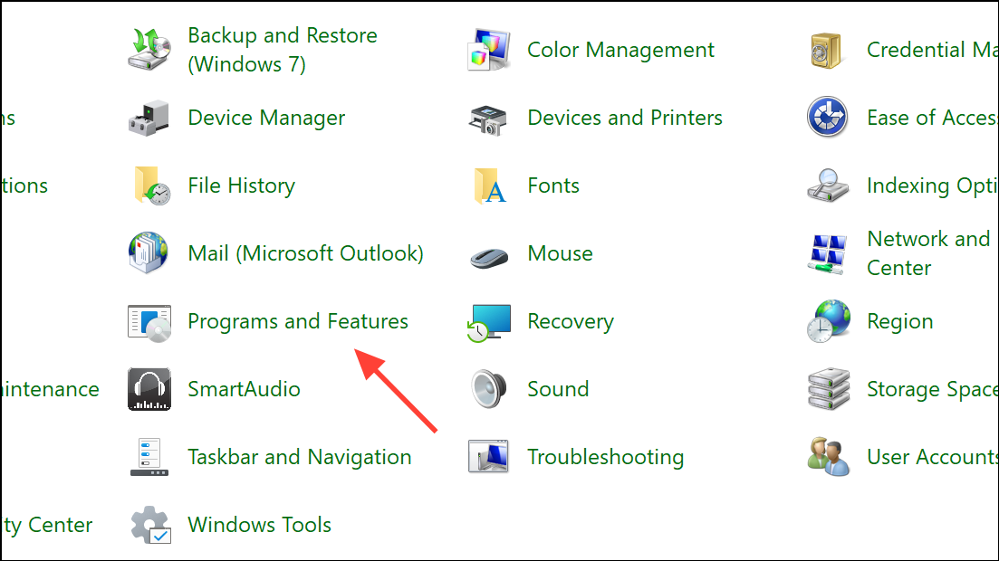Open the Color Management icon

[x=489, y=50]
